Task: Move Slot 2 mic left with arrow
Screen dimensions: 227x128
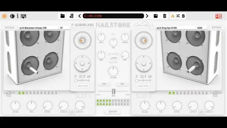Action: [137, 63]
